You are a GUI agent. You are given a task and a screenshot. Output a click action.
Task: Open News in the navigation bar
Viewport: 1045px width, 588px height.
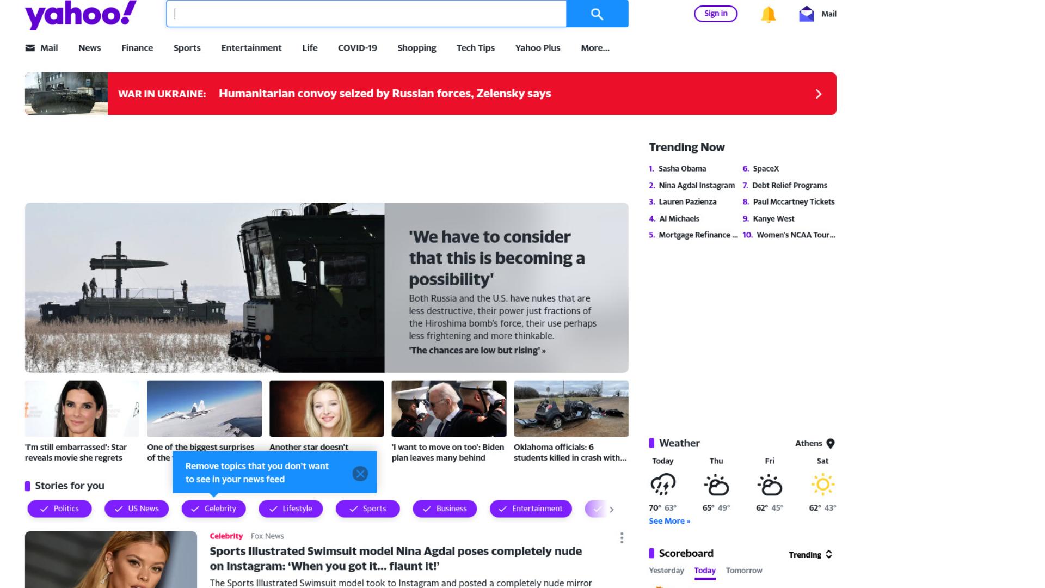coord(89,48)
